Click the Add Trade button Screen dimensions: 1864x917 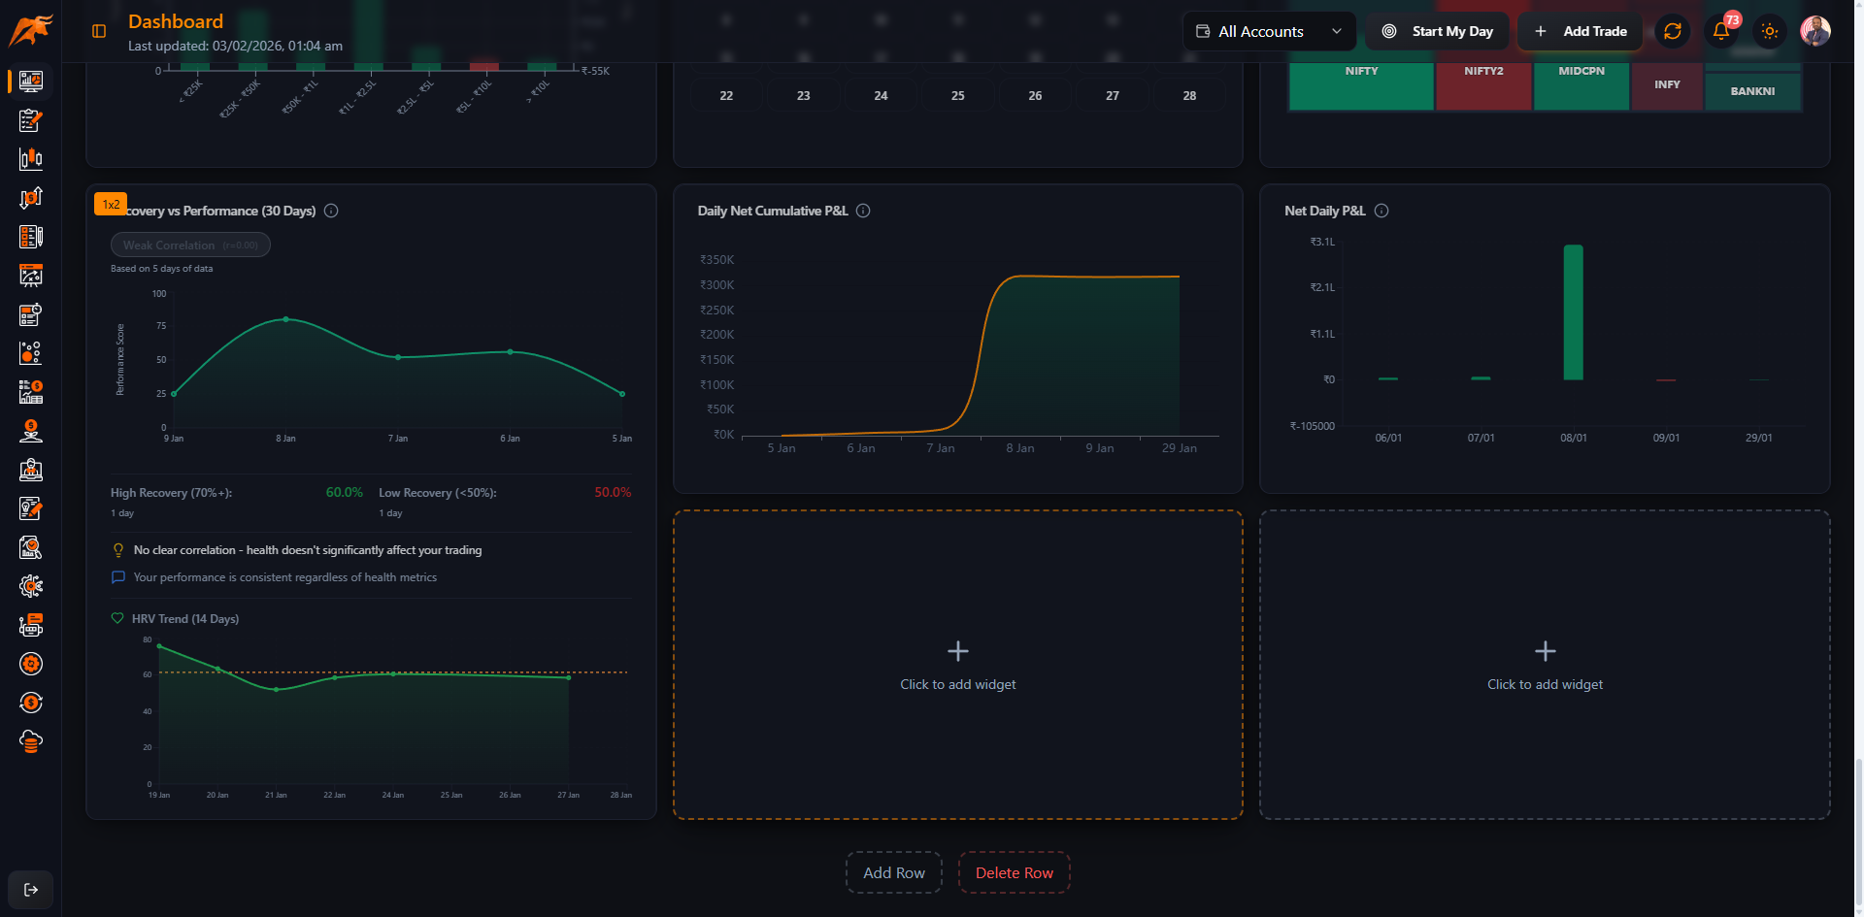(1581, 31)
